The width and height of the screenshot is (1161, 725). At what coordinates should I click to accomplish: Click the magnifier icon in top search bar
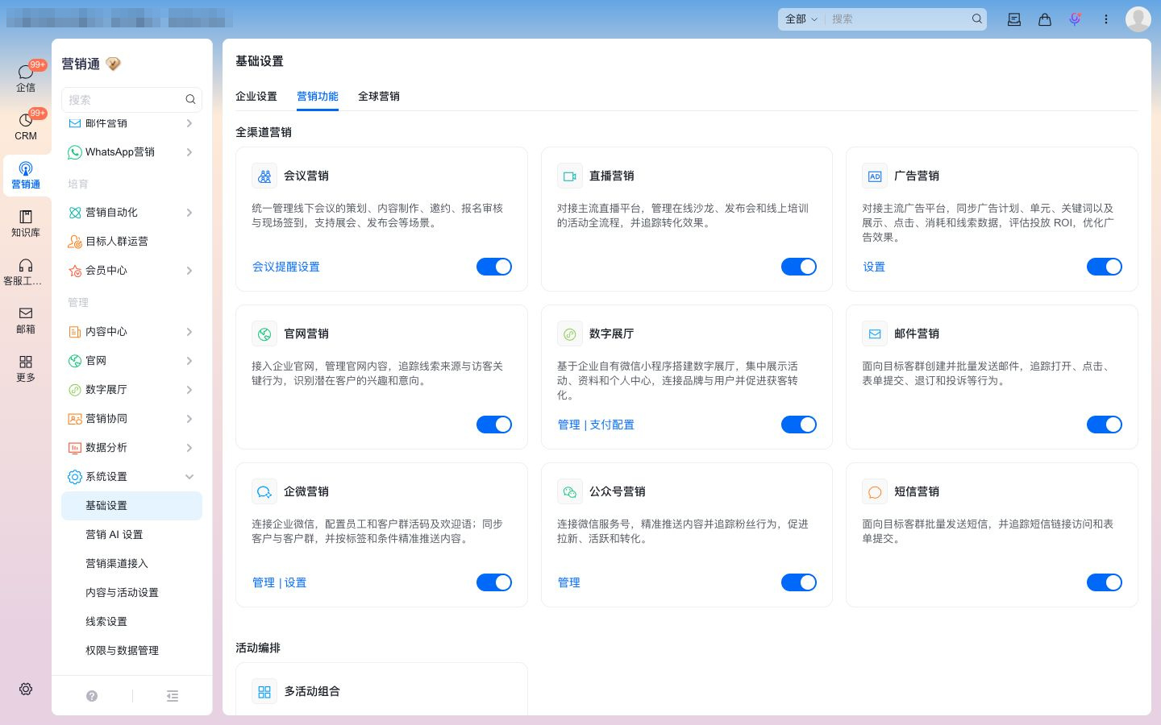tap(977, 19)
